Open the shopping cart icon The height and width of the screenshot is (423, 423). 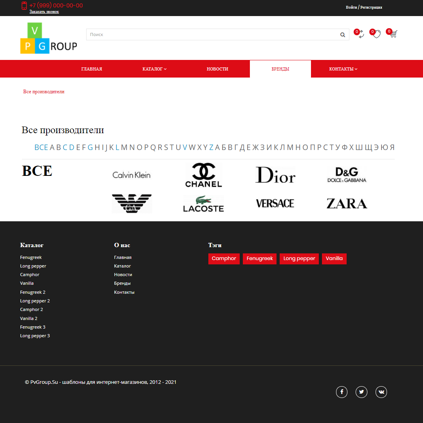393,34
